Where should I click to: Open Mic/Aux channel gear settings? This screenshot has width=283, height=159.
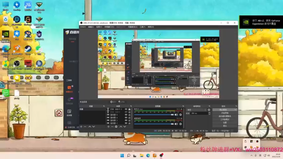point(180,114)
